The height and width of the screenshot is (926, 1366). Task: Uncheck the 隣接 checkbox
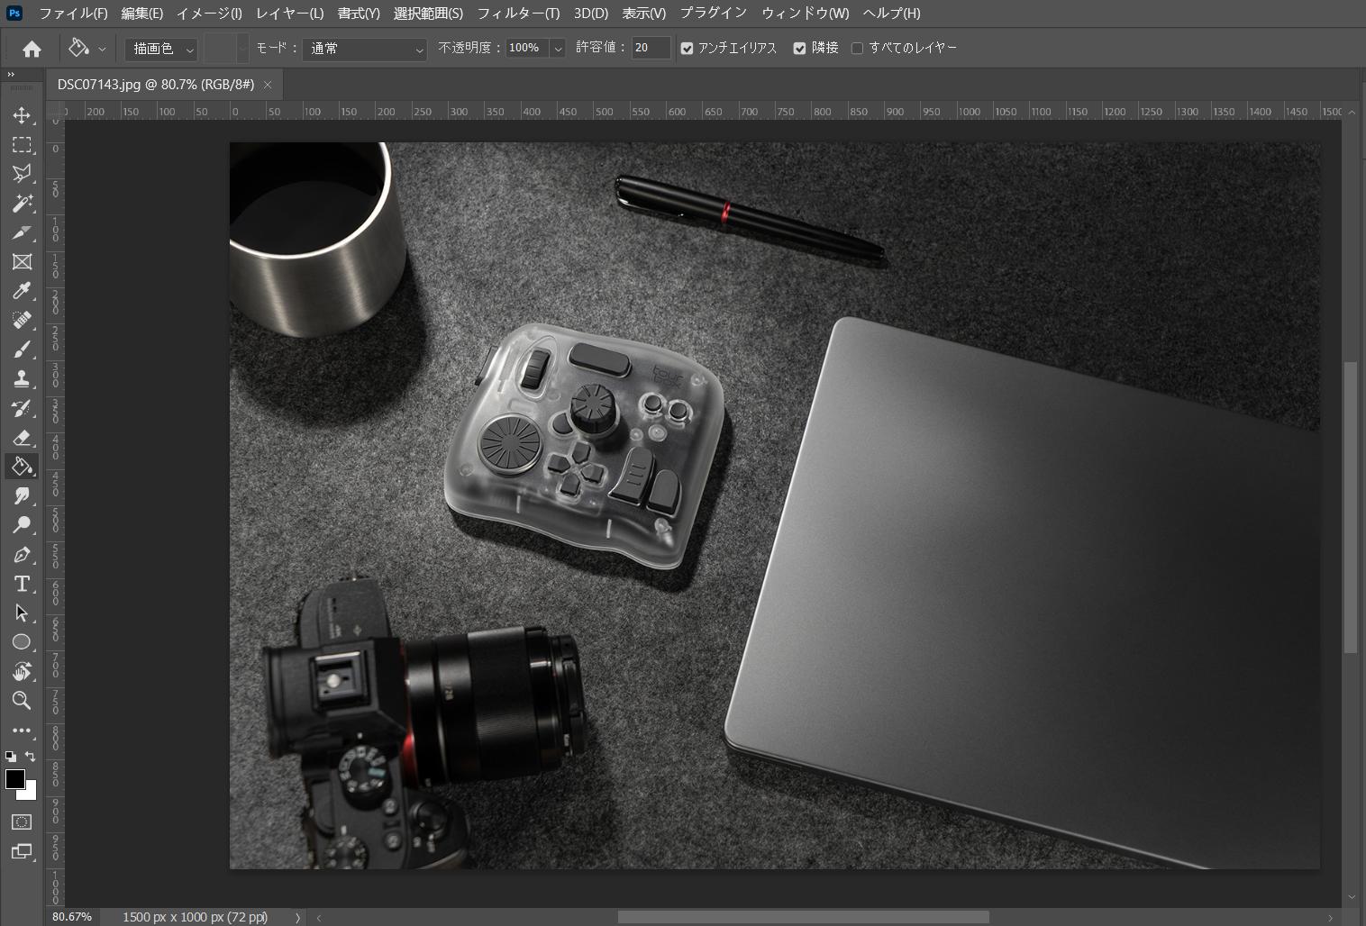click(799, 49)
